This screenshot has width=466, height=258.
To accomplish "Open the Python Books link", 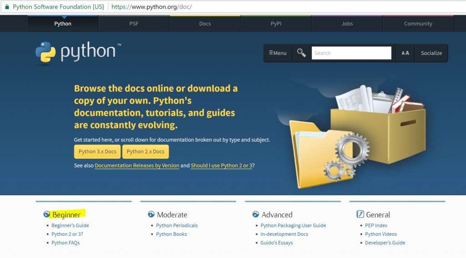I will click(x=172, y=234).
